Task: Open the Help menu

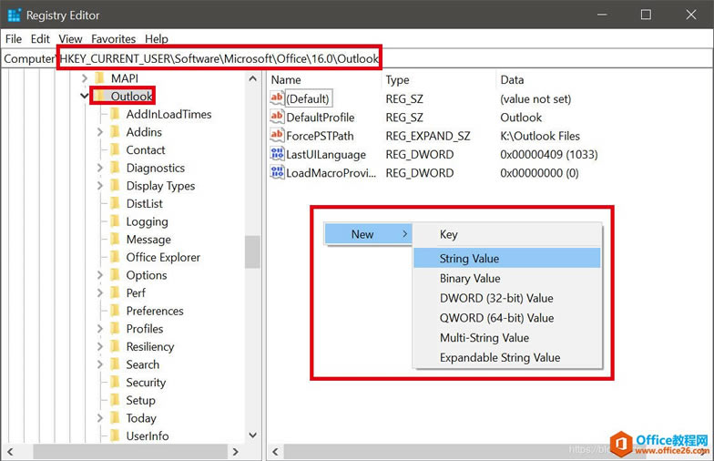Action: click(157, 38)
